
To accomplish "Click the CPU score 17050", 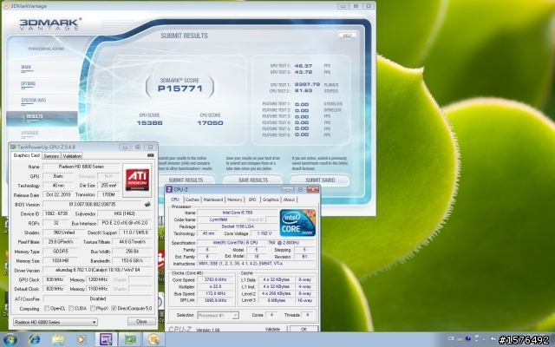I will click(x=210, y=123).
